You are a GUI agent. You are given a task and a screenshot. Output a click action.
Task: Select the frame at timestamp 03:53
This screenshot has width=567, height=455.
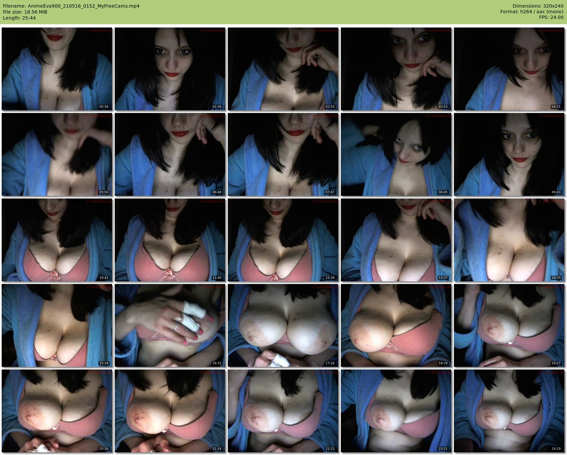point(396,69)
